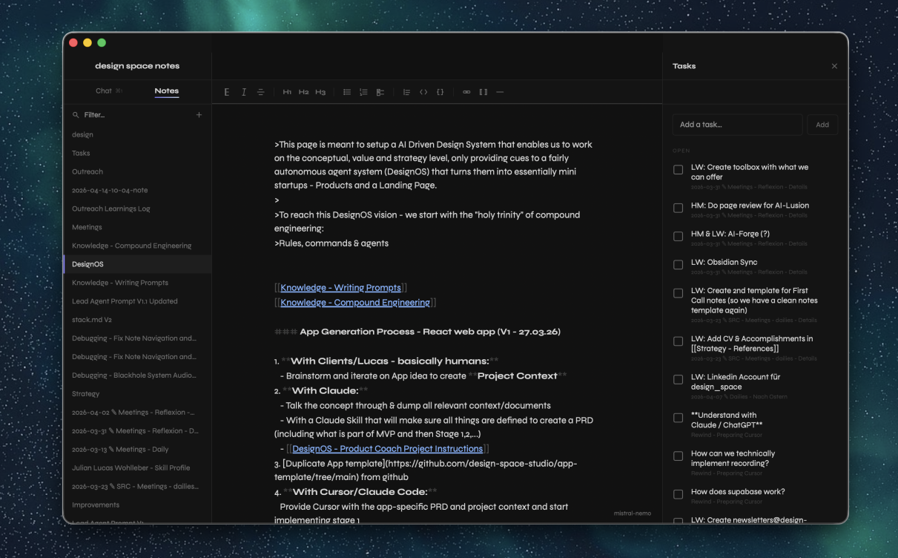898x558 pixels.
Task: Toggle italic formatting in toolbar
Action: pyautogui.click(x=244, y=92)
